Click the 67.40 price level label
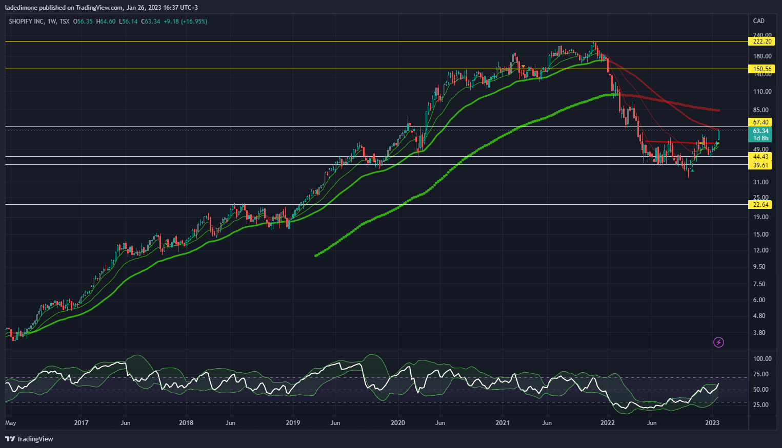This screenshot has width=782, height=448. point(760,122)
